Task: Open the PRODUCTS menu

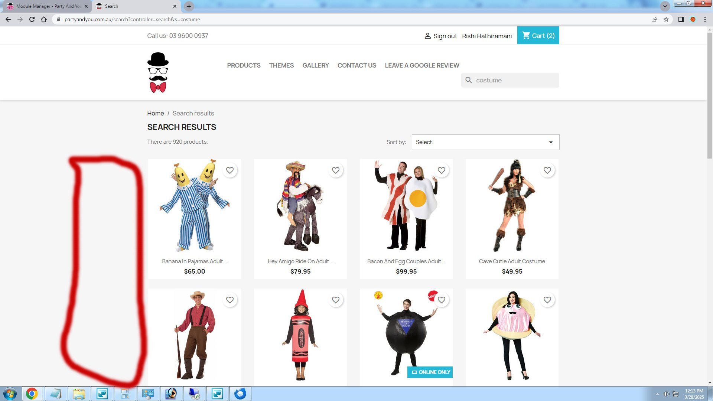Action: [244, 65]
